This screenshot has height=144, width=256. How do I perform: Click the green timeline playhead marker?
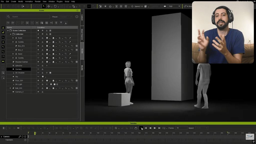point(35,133)
